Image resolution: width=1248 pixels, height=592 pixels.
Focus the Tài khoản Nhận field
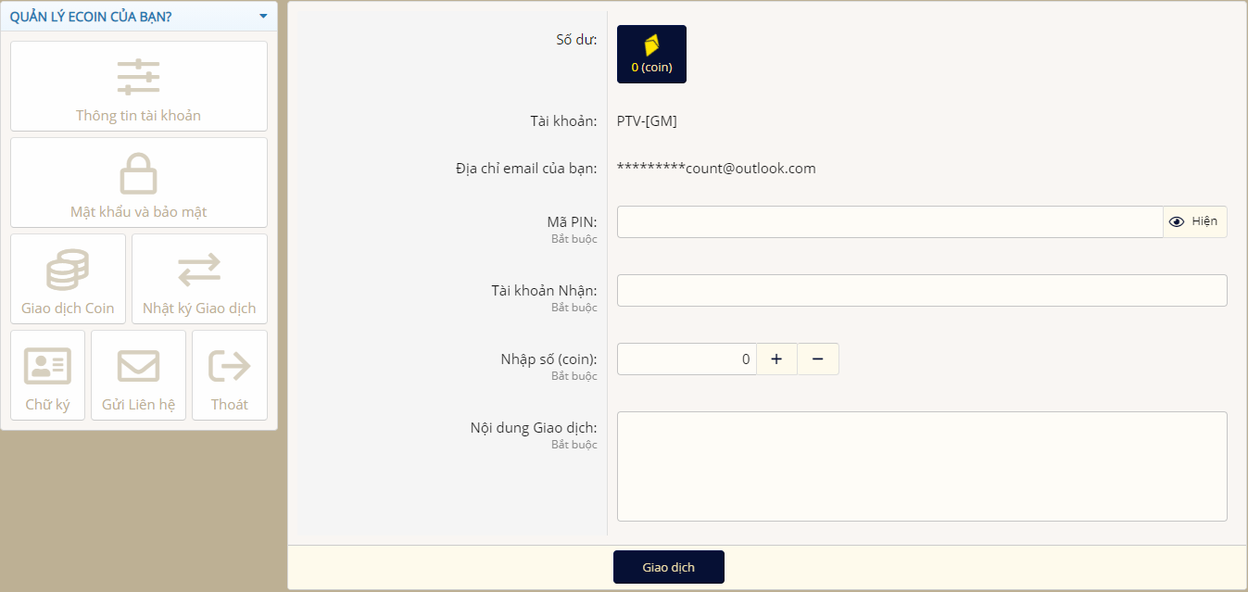coord(922,290)
